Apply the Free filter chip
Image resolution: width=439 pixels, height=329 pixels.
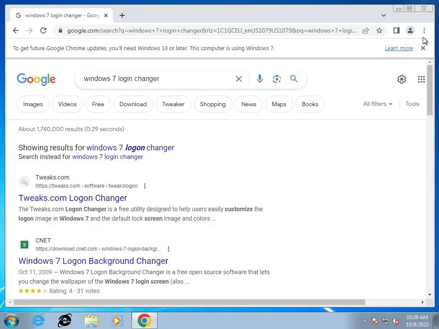click(x=98, y=104)
